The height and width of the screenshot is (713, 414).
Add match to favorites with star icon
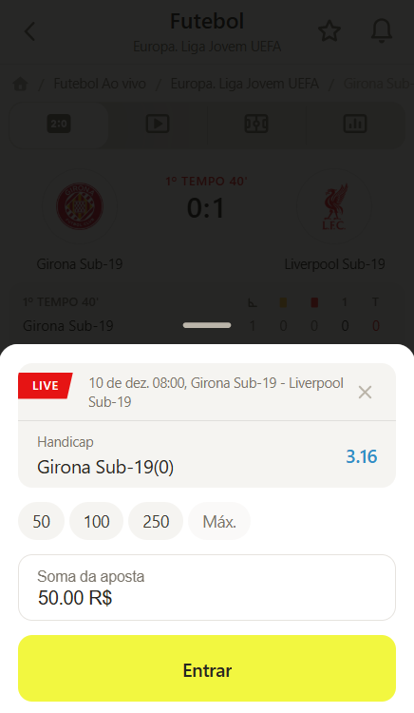click(x=329, y=31)
